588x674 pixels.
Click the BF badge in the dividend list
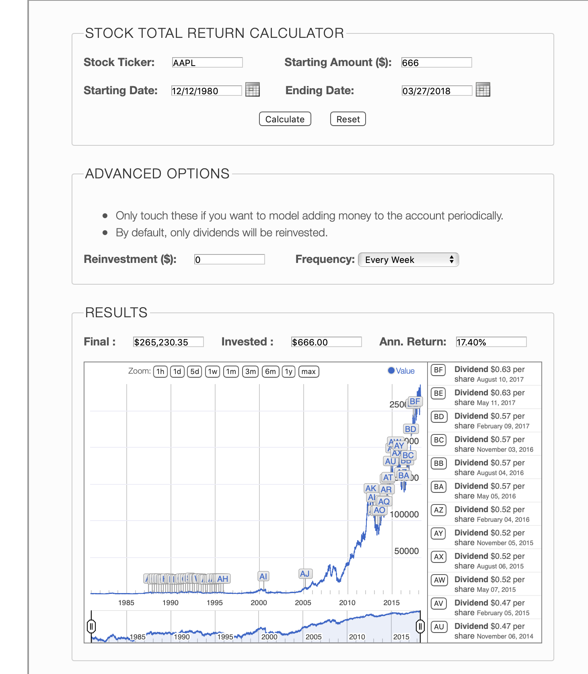(438, 370)
